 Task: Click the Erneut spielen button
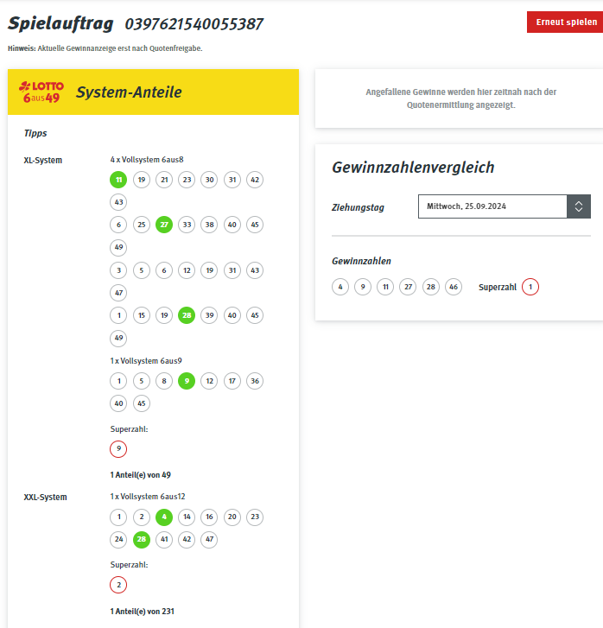click(x=565, y=22)
